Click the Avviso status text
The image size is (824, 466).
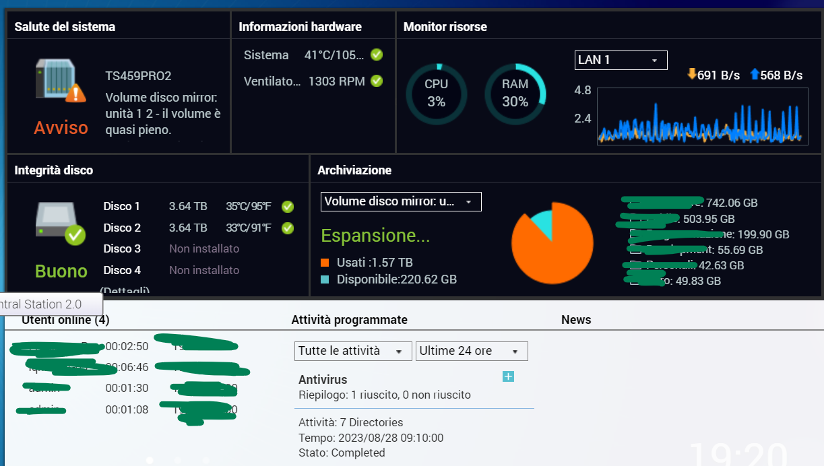(x=61, y=127)
